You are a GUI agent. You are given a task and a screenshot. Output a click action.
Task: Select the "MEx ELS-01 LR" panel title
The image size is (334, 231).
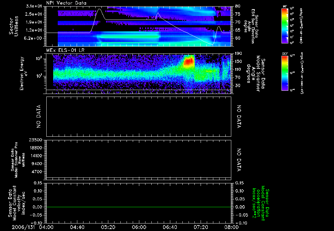click(65, 51)
